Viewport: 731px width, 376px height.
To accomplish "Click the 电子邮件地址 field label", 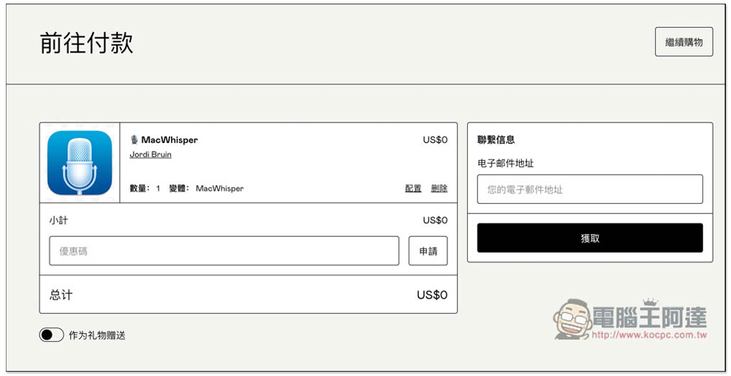I will pyautogui.click(x=506, y=164).
